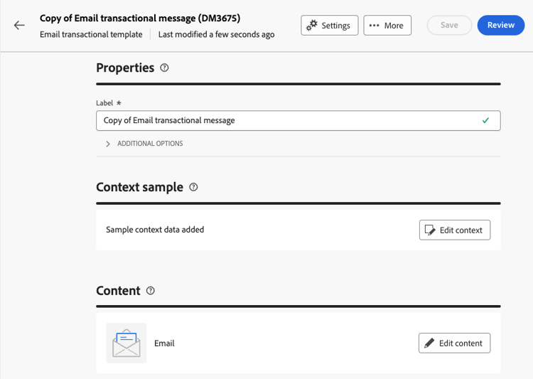Click the blue Review button
The image size is (533, 379).
click(501, 25)
